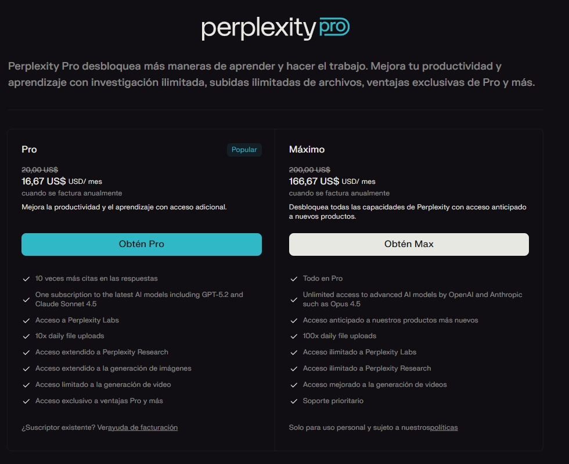Click the teal 'pro' badge in the logo
Screen dimensions: 569x464
334,27
